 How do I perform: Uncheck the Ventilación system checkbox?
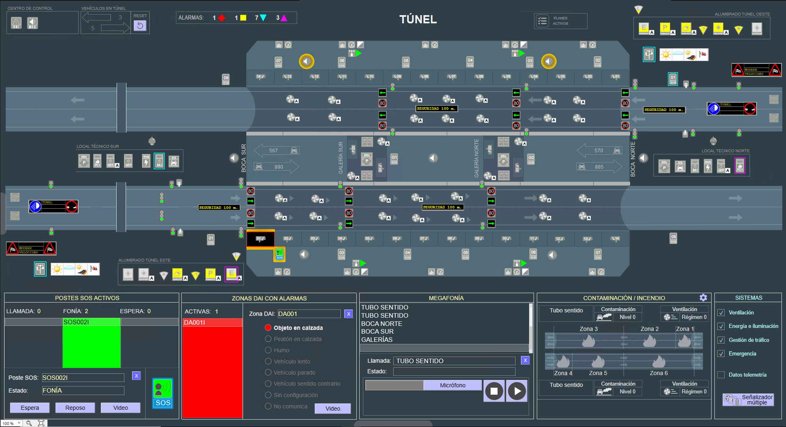coord(721,313)
